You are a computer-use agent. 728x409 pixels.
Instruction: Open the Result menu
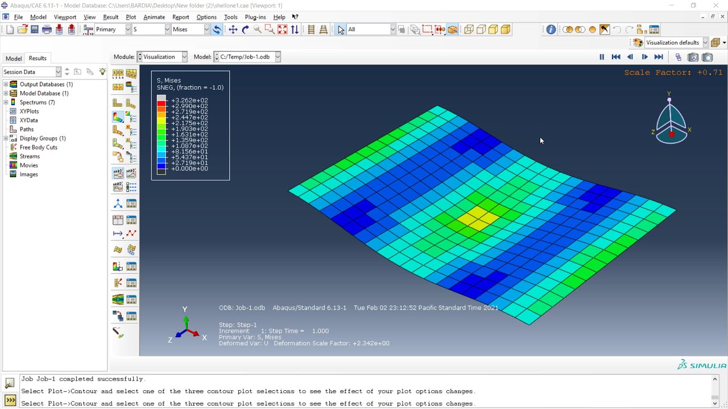point(110,17)
